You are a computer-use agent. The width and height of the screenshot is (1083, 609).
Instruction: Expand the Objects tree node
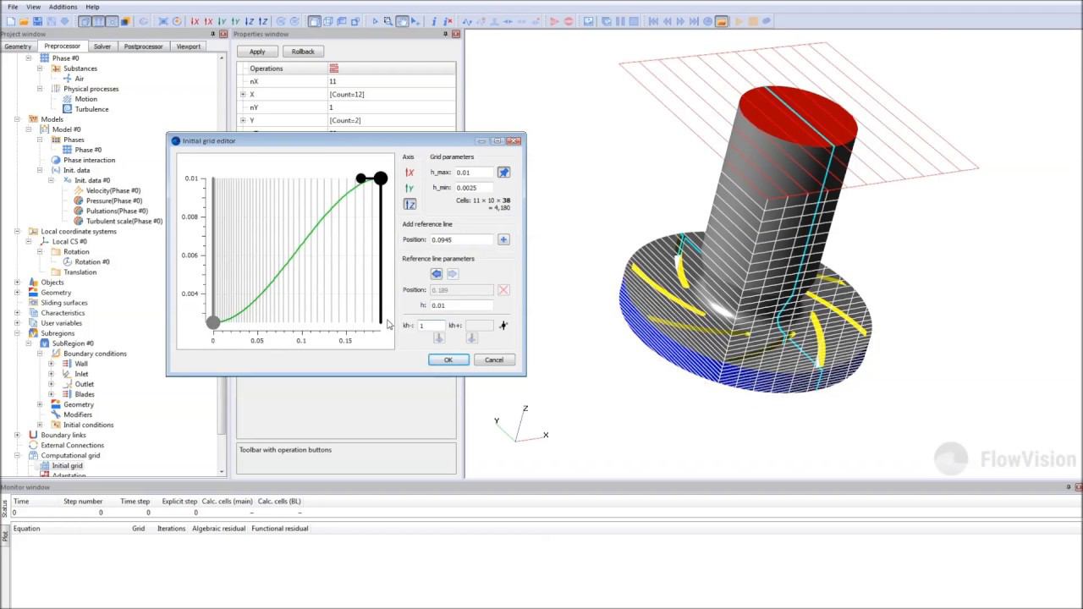tap(17, 283)
